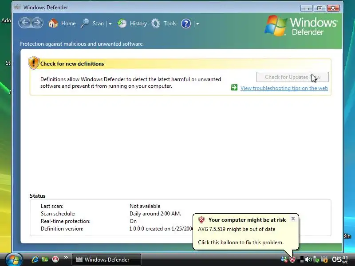Screen dimensions: 355x266
Task: Open the volume speaker tray icon
Action: point(308,259)
